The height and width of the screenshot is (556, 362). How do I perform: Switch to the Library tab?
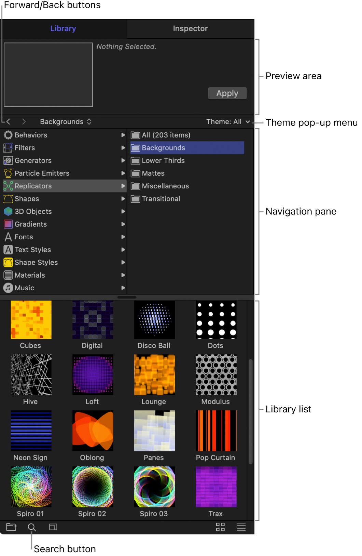pyautogui.click(x=63, y=29)
